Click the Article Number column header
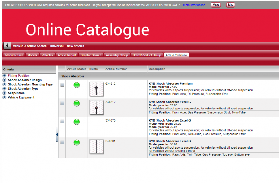 click(x=116, y=69)
